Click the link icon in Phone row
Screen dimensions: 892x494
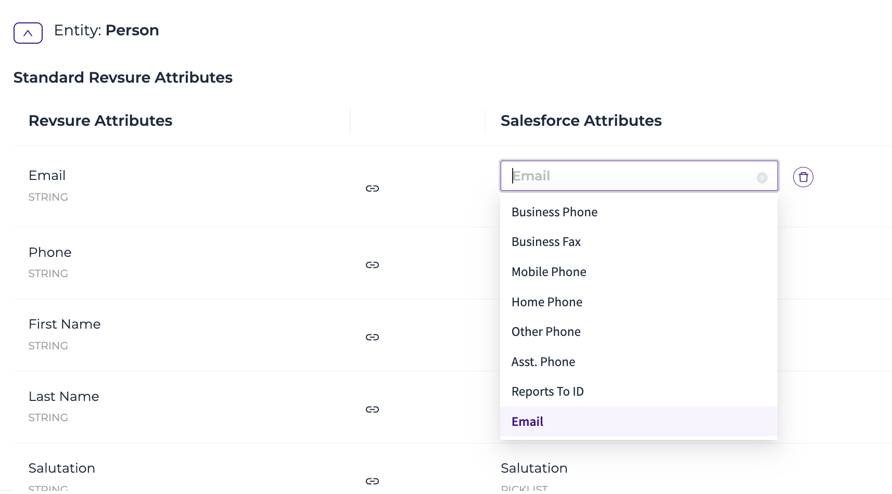[372, 265]
